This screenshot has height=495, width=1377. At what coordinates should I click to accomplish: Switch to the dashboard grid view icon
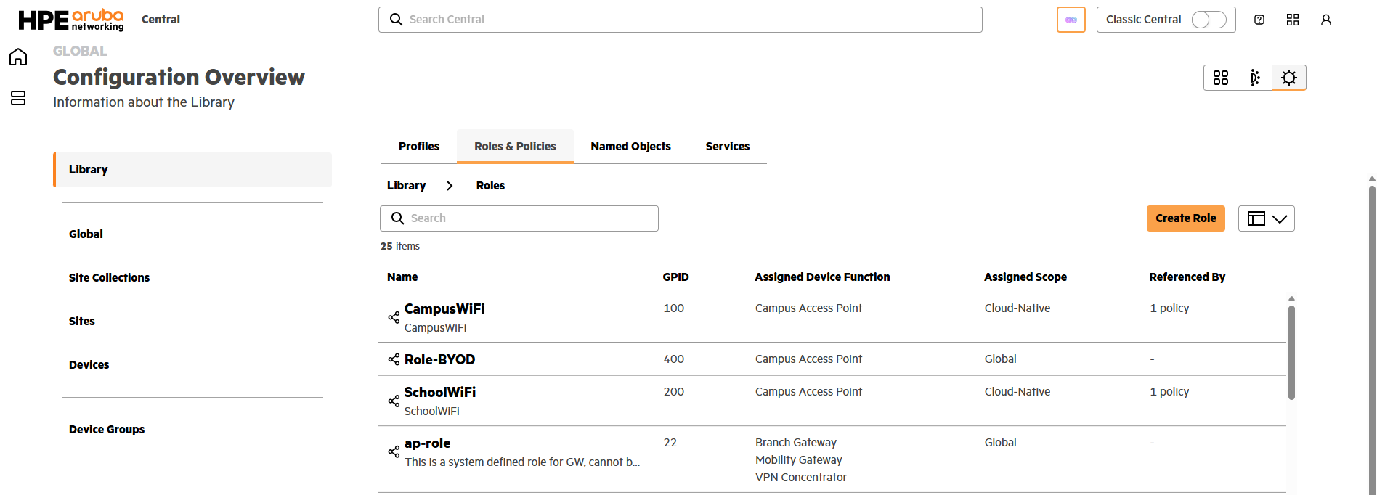[1221, 78]
